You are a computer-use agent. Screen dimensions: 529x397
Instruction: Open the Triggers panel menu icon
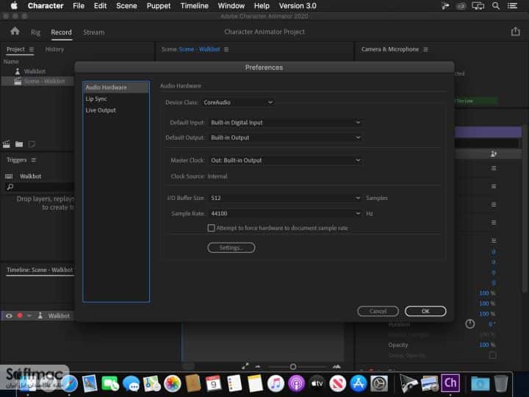coord(33,160)
